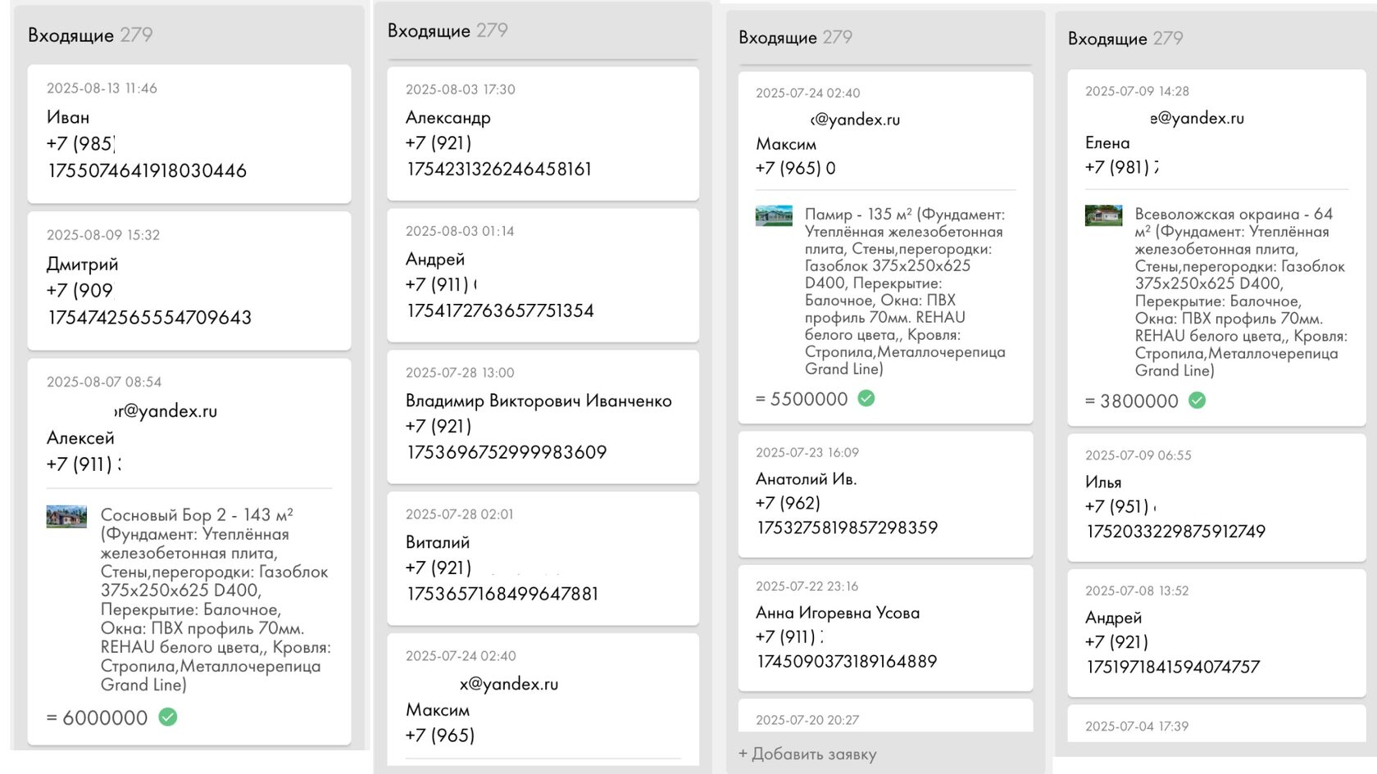1377x774 pixels.
Task: Open Андрей card dated 2025-07-08 13:52
Action: point(1216,633)
